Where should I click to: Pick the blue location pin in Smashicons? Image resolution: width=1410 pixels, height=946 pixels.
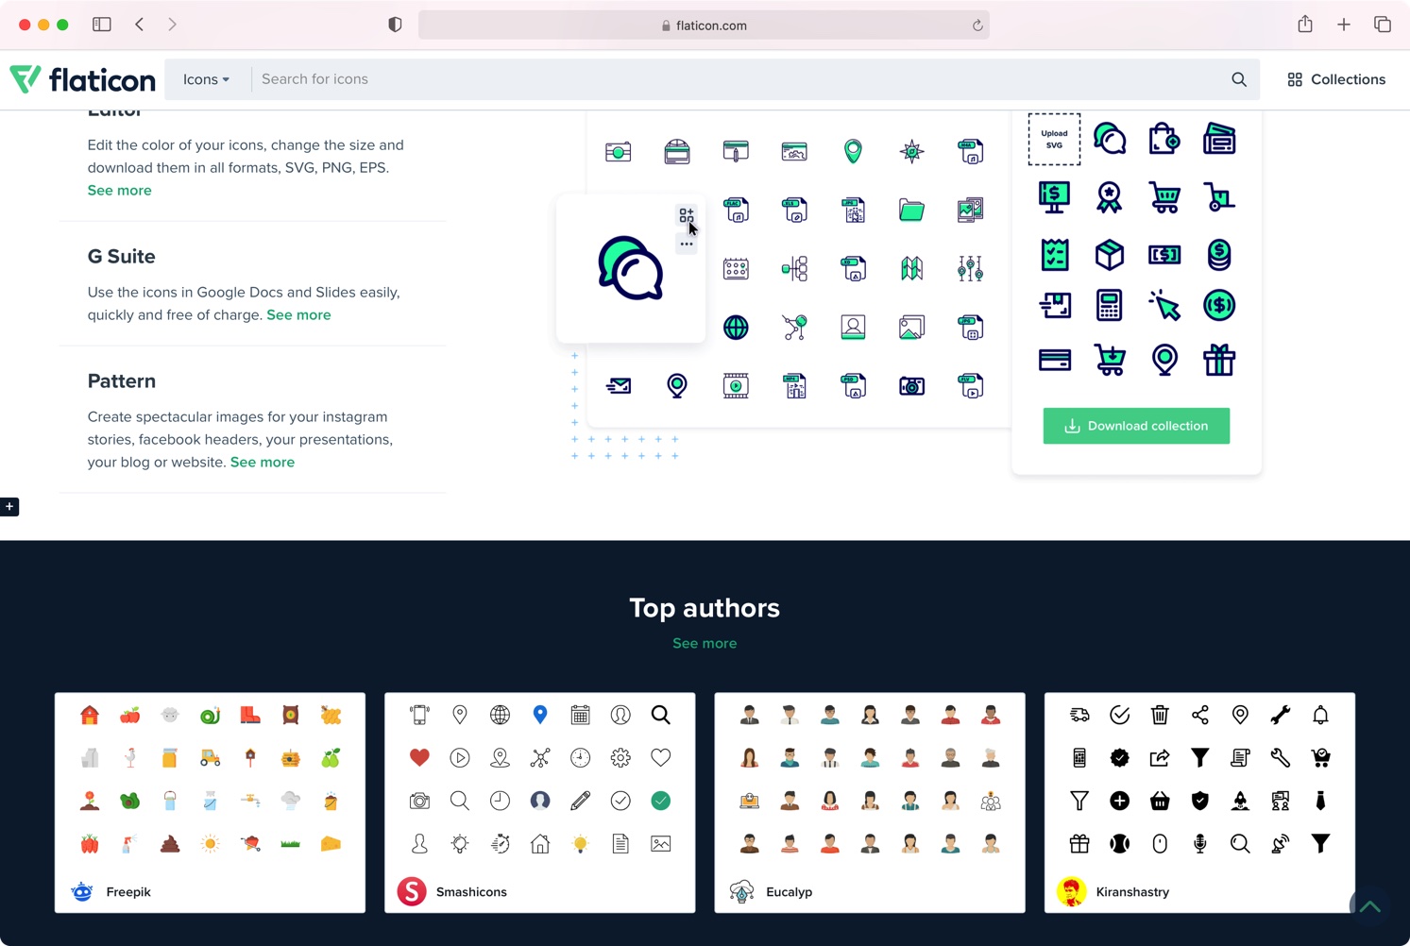pyautogui.click(x=540, y=715)
